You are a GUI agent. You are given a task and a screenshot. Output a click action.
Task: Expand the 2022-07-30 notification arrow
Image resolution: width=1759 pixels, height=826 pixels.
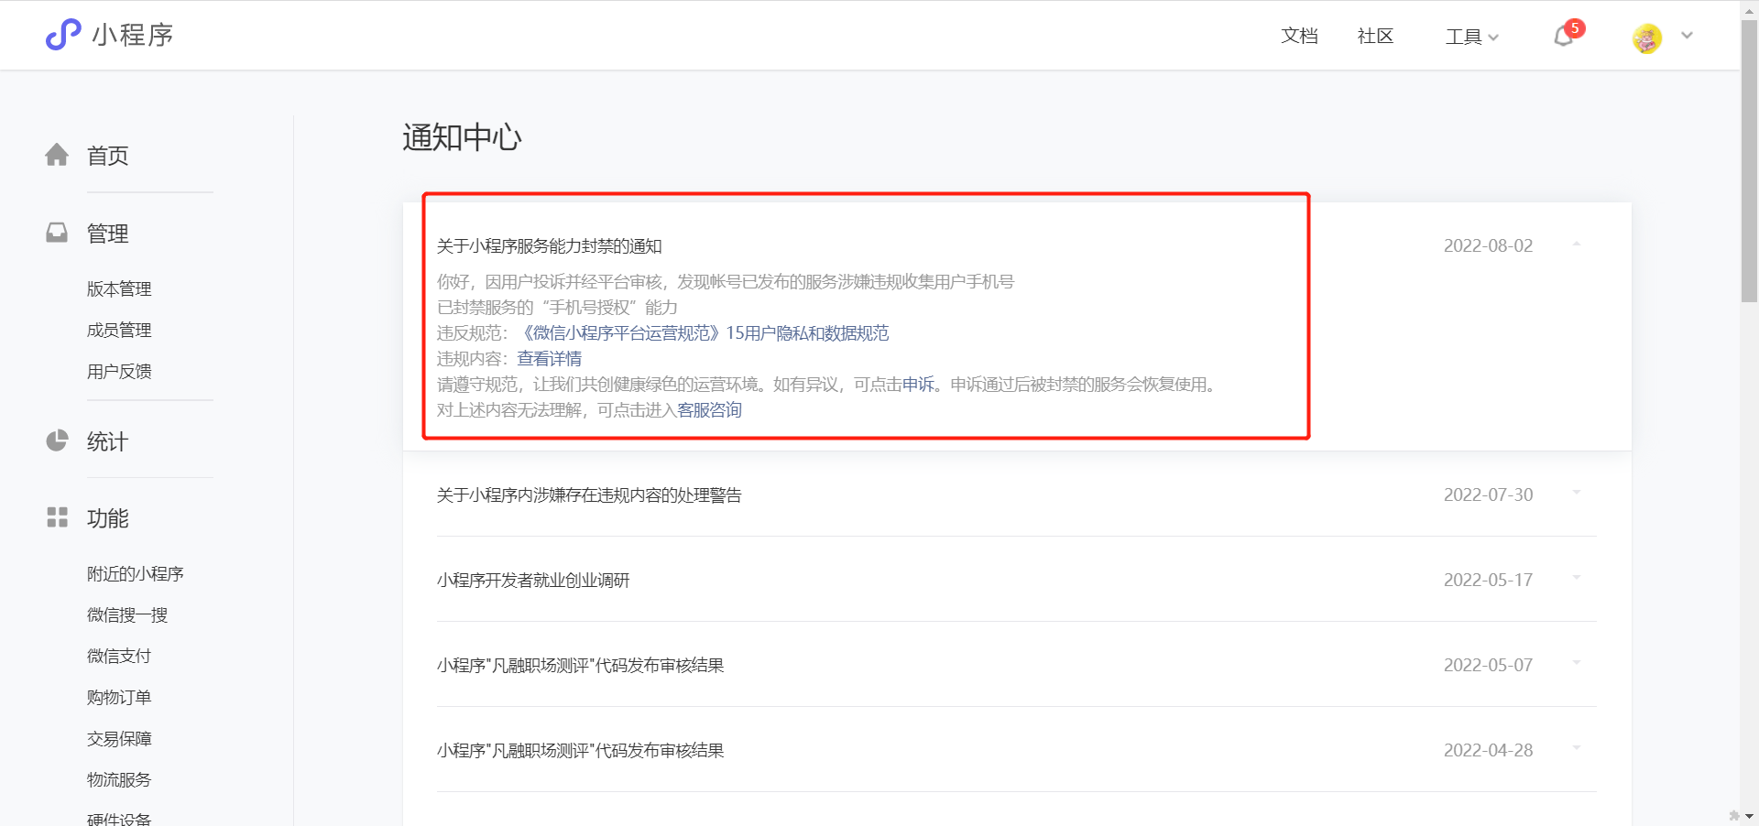coord(1577,494)
